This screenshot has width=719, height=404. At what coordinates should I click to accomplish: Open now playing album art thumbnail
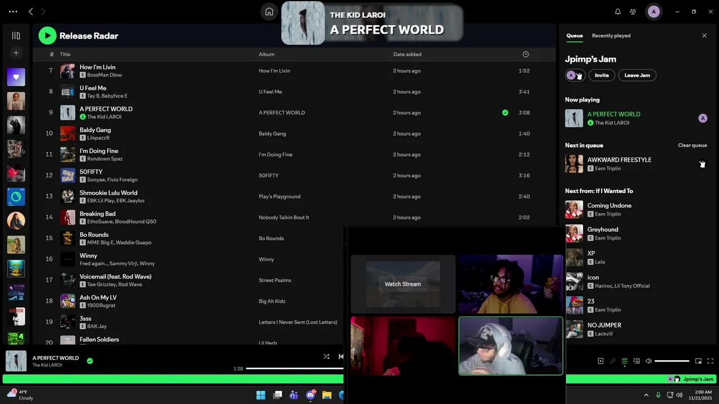[16, 361]
